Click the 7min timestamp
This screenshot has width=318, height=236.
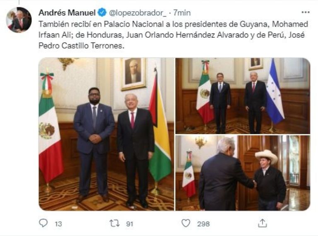(x=182, y=13)
